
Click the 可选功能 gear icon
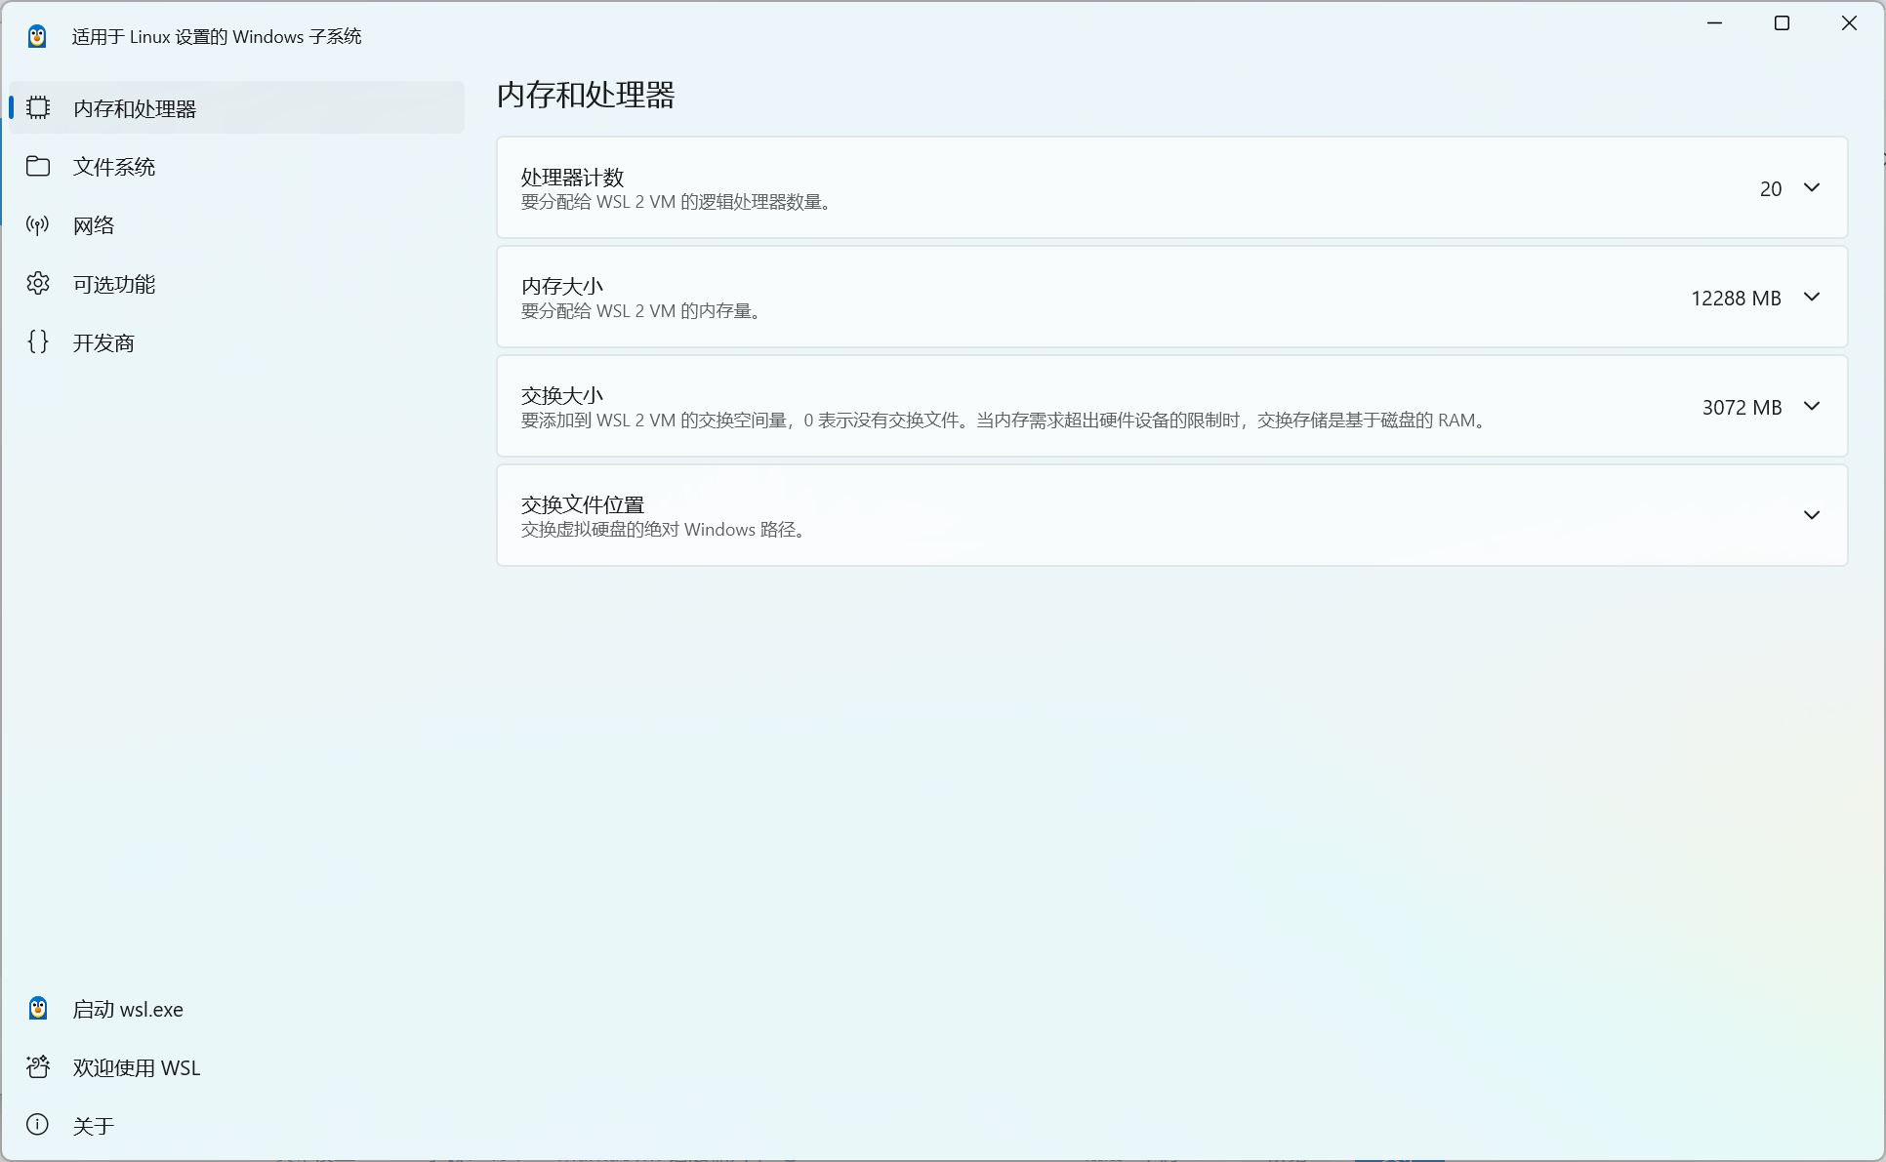tap(38, 283)
